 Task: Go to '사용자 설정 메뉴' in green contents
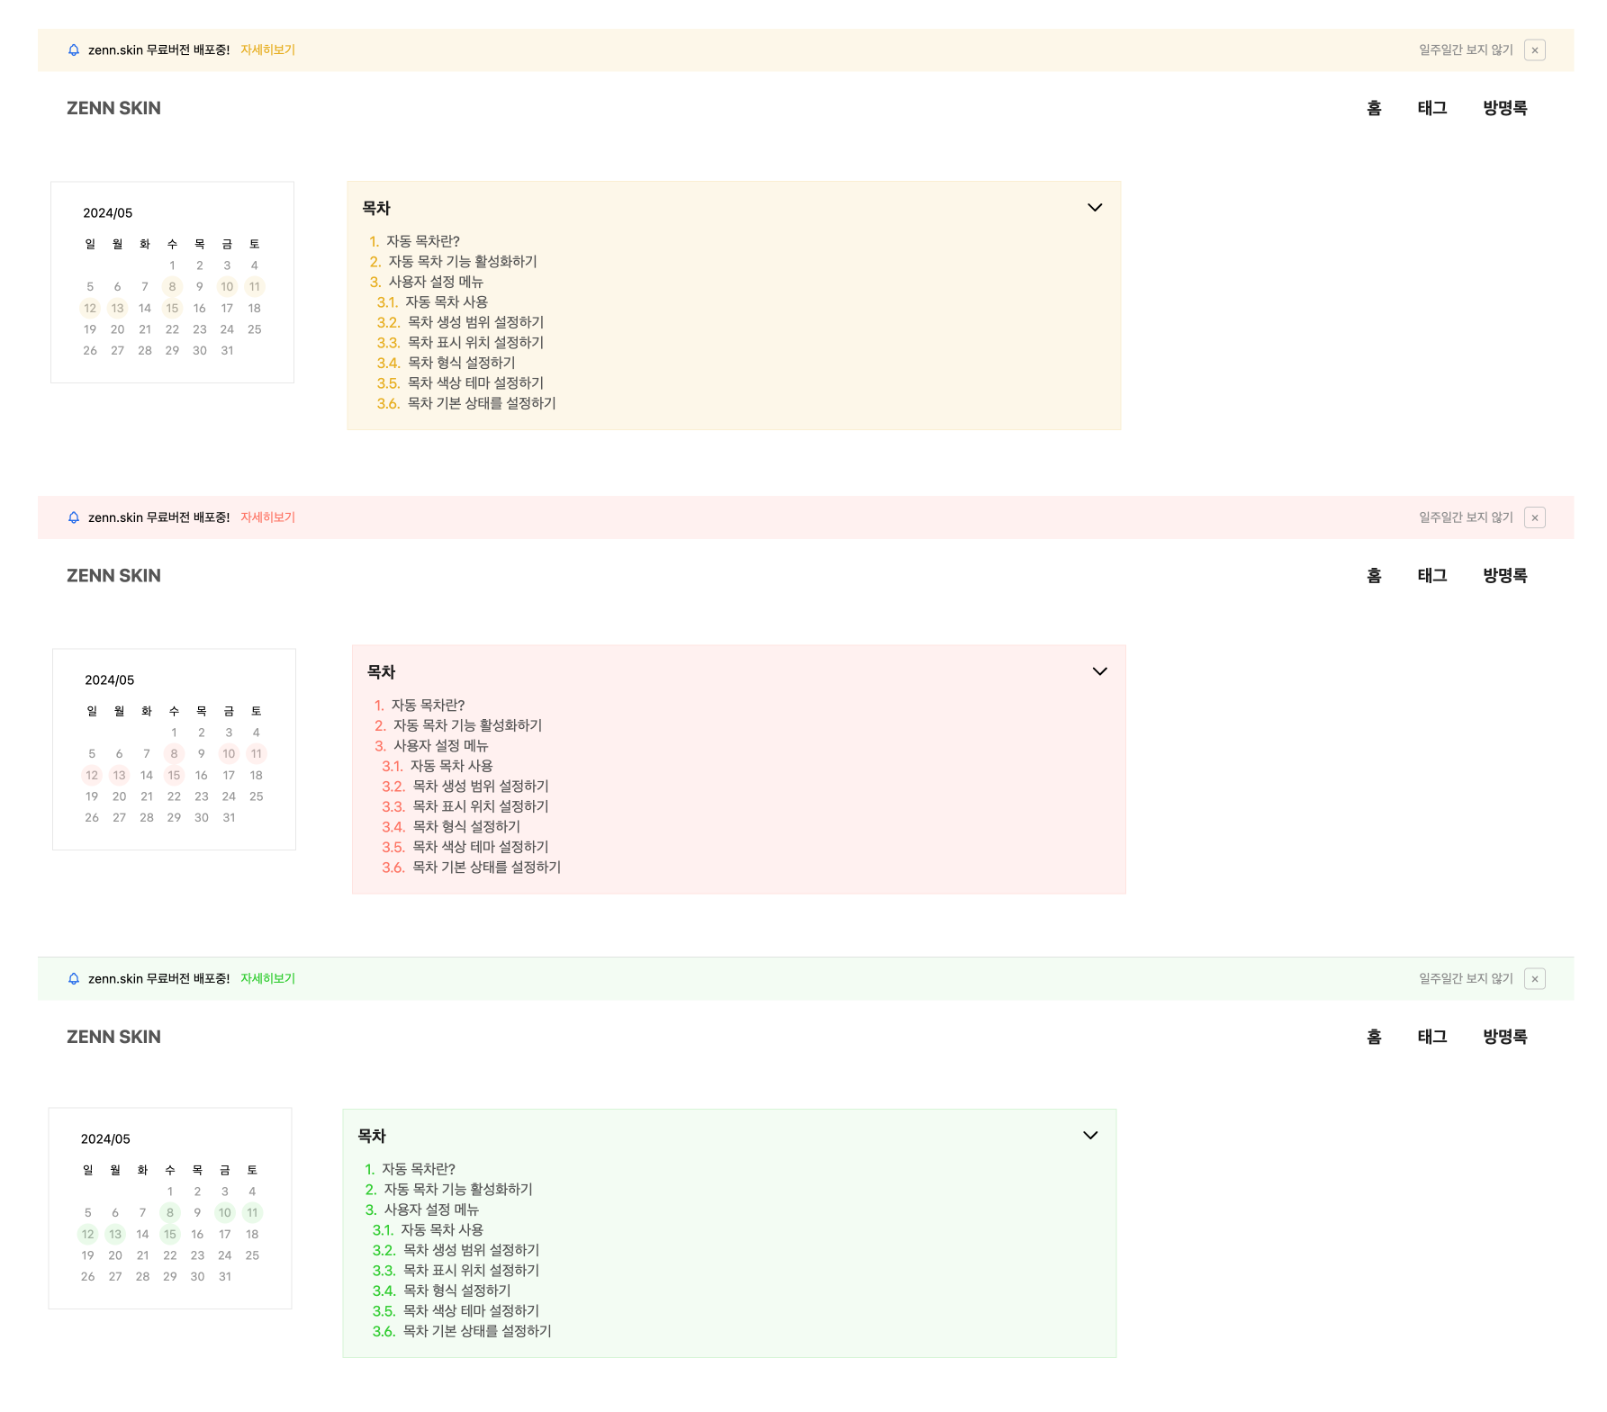(431, 1210)
